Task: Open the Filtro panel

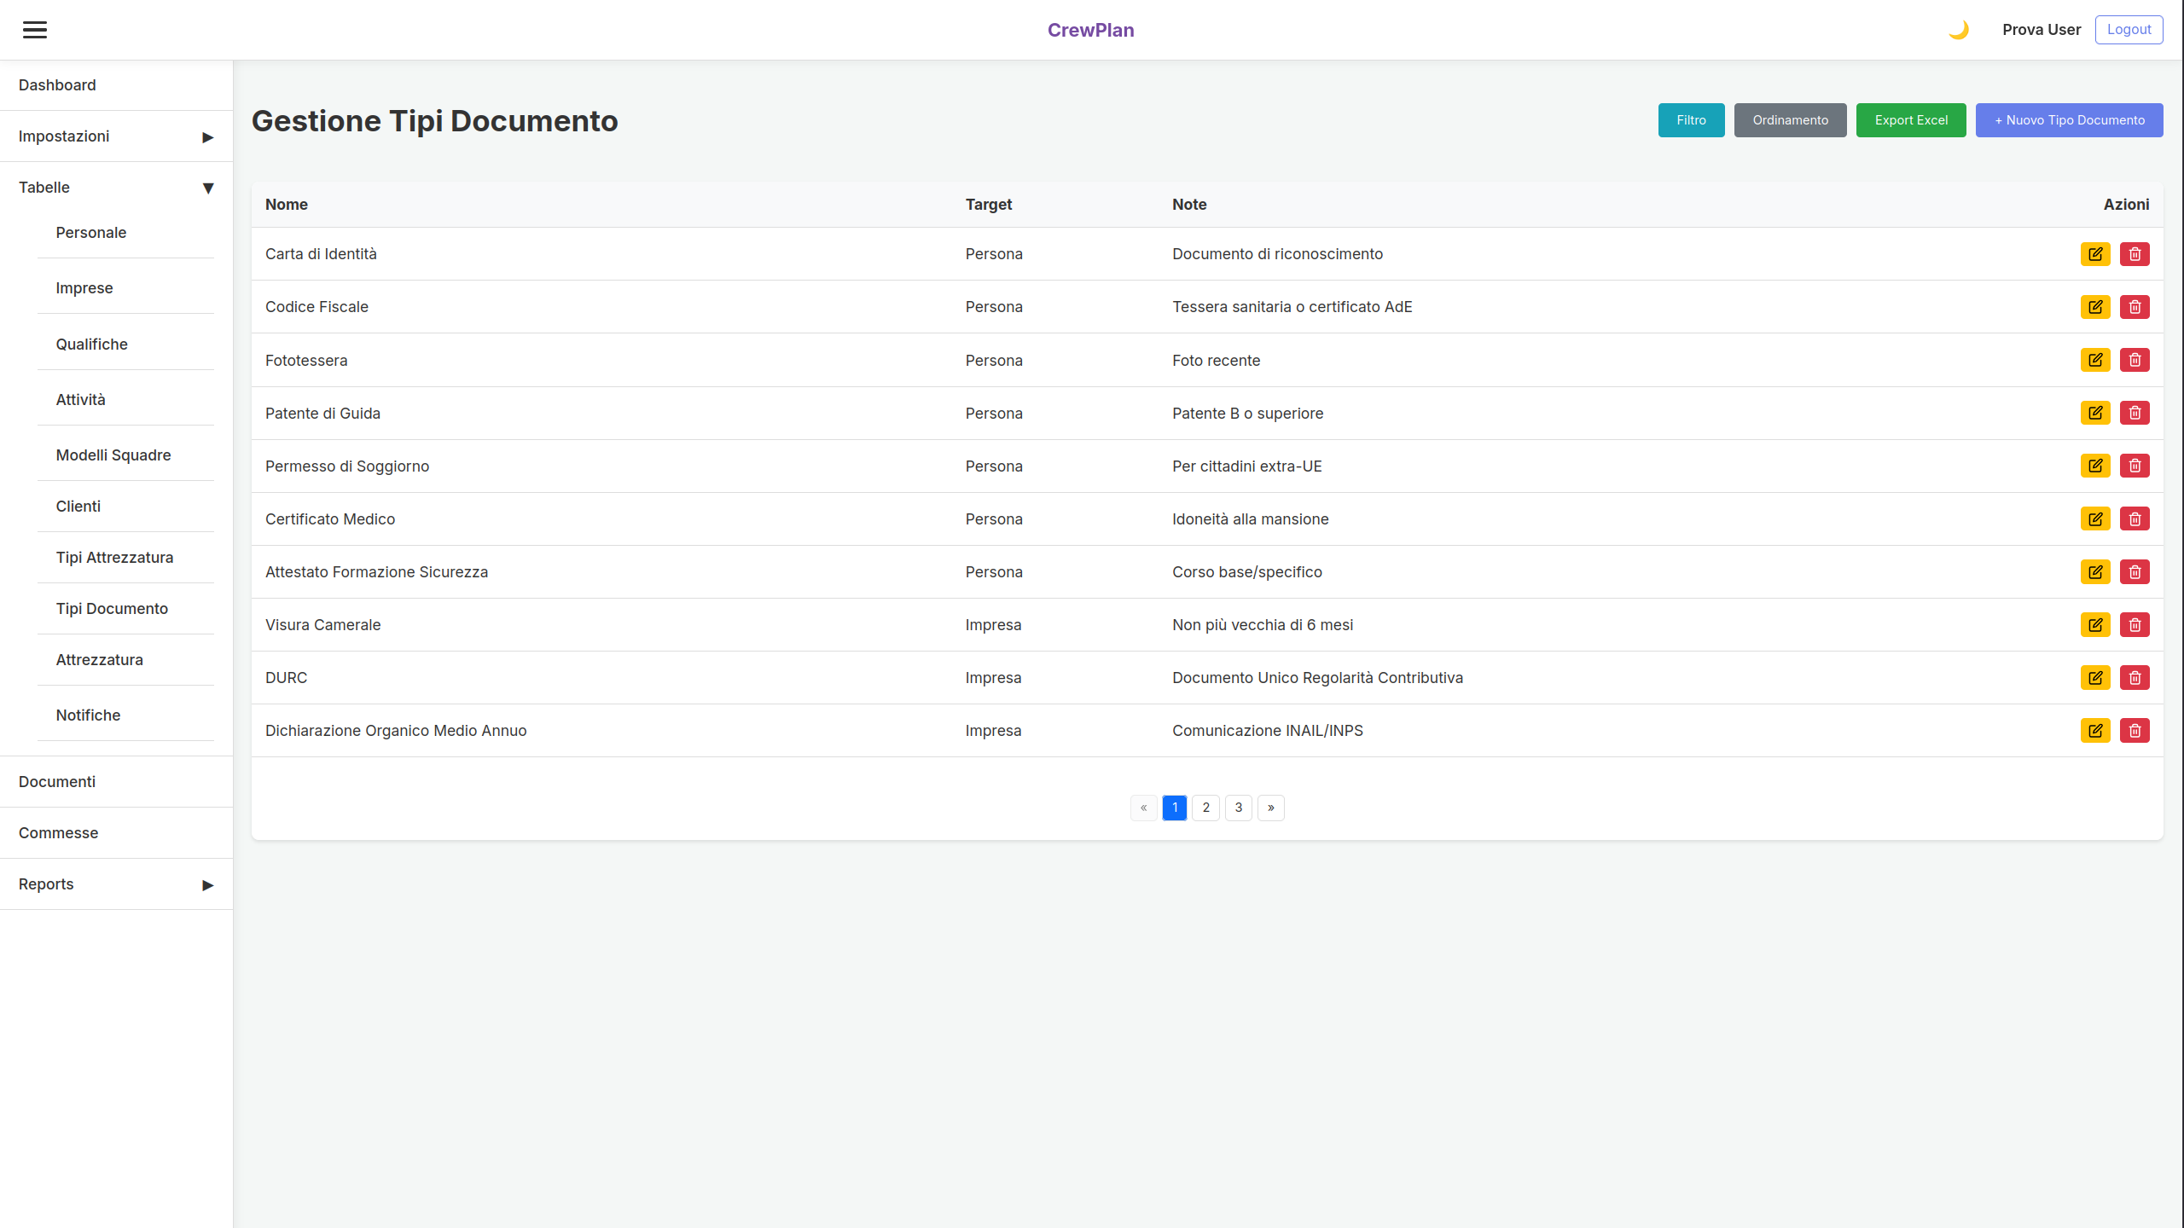Action: (1691, 120)
